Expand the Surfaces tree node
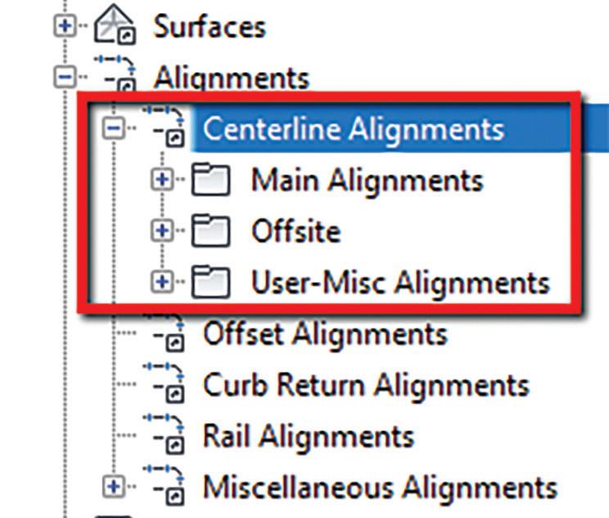The image size is (609, 518). (65, 26)
